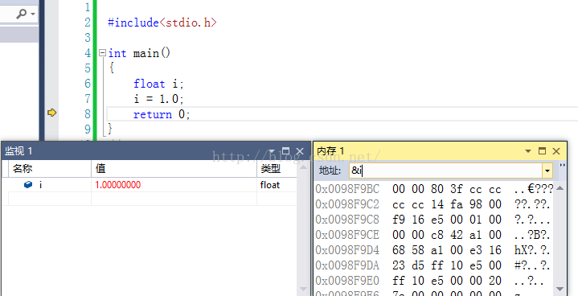Close the Watch 1 panel
Screen dimensions: 578x296
pyautogui.click(x=300, y=151)
